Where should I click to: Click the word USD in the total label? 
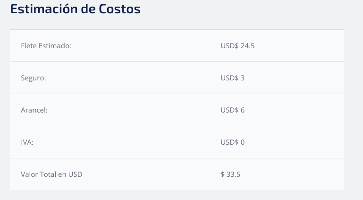click(75, 174)
